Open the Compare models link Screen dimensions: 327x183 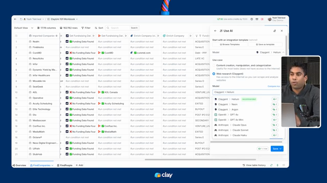click(274, 86)
